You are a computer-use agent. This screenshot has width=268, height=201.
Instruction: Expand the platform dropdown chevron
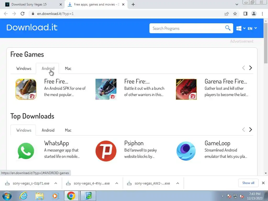pyautogui.click(x=244, y=28)
